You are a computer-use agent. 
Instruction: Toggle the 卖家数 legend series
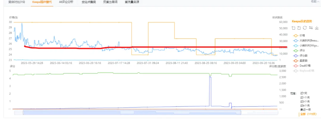(x=300, y=61)
